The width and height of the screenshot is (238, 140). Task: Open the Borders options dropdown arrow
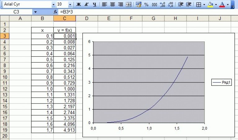pyautogui.click(x=204, y=5)
